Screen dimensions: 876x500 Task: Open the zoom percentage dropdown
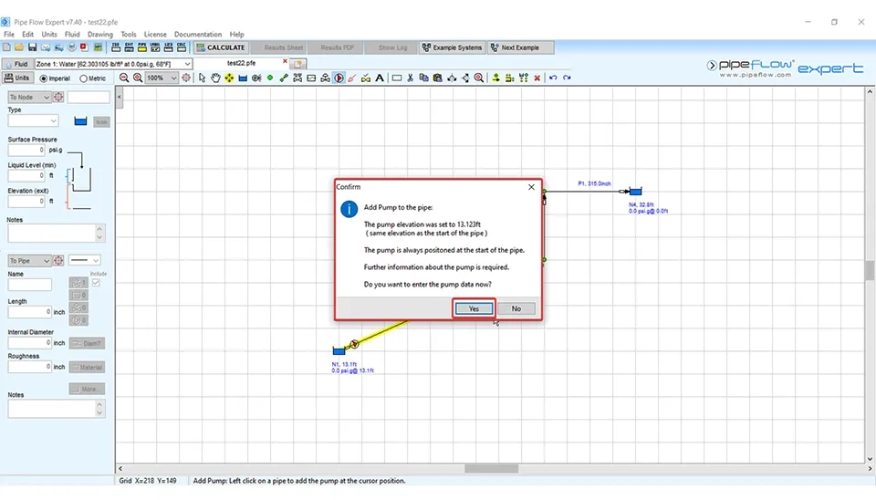(173, 78)
